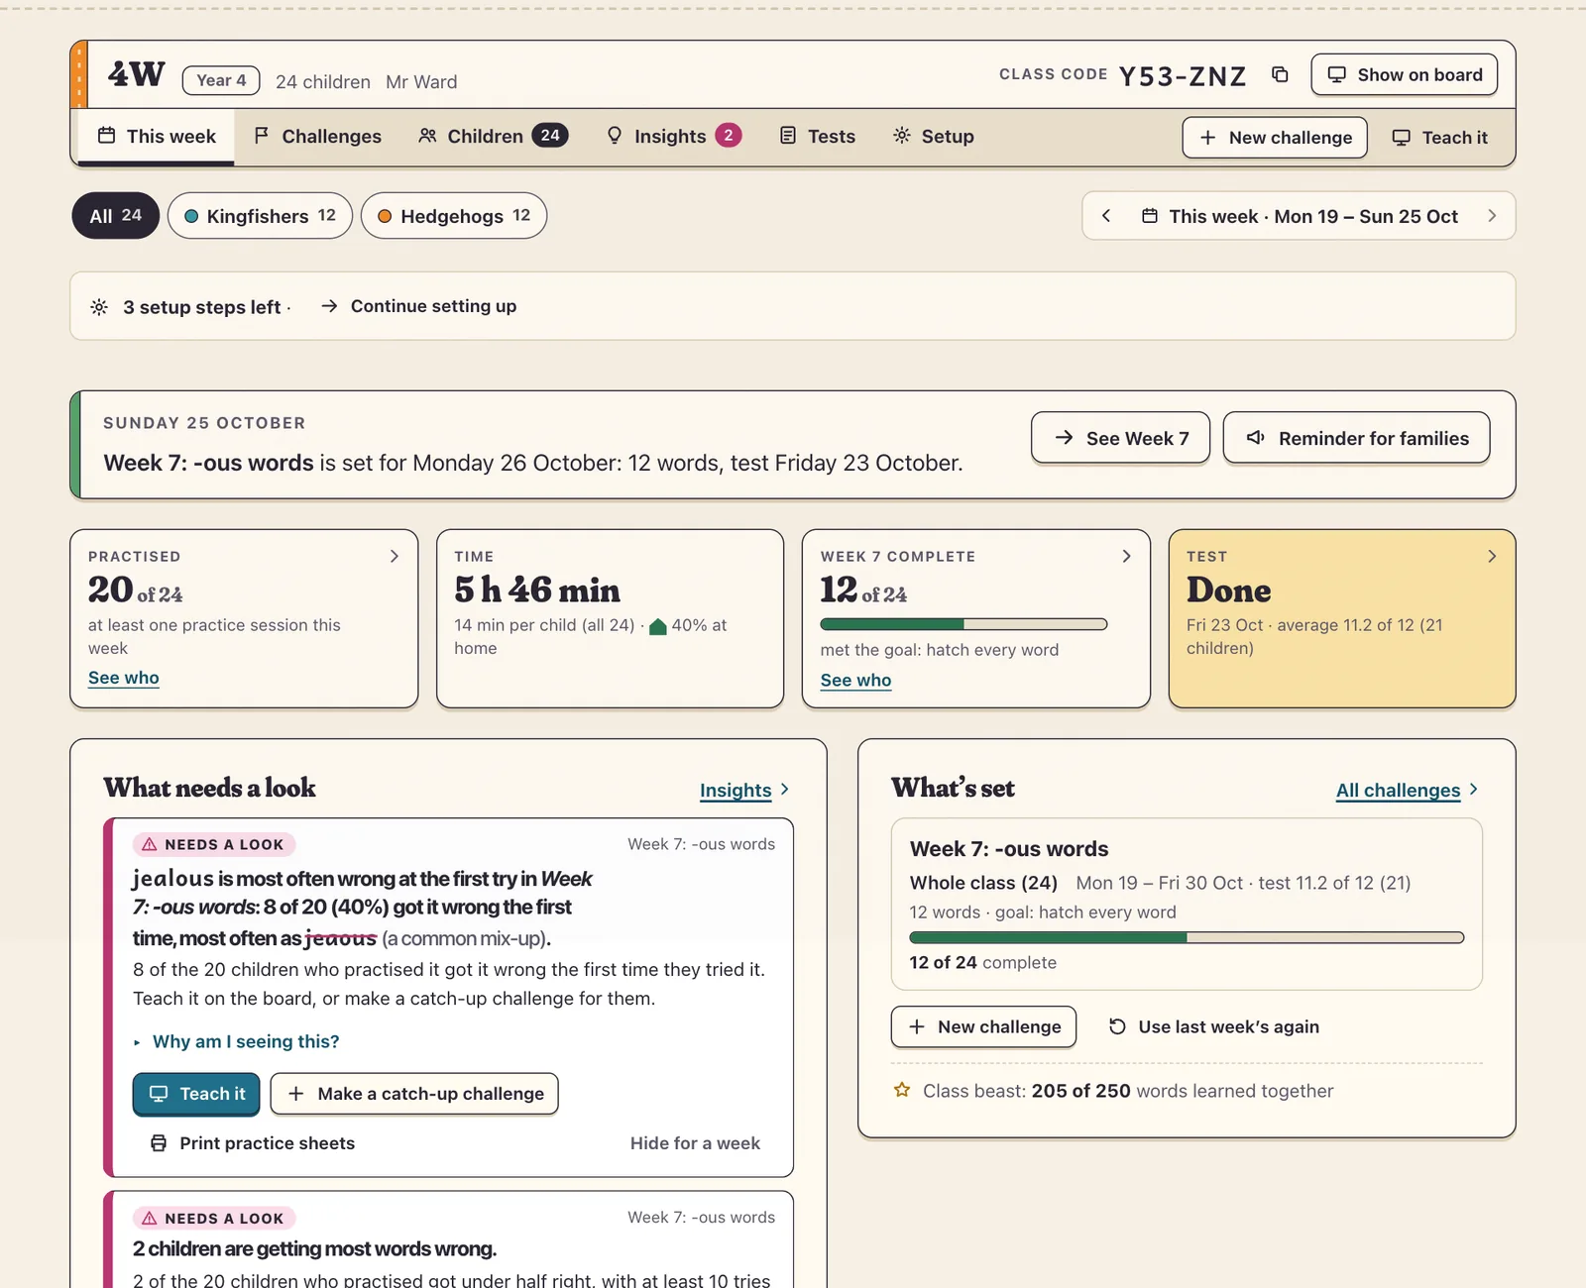The width and height of the screenshot is (1586, 1288).
Task: Click the Tests document icon
Action: [788, 136]
